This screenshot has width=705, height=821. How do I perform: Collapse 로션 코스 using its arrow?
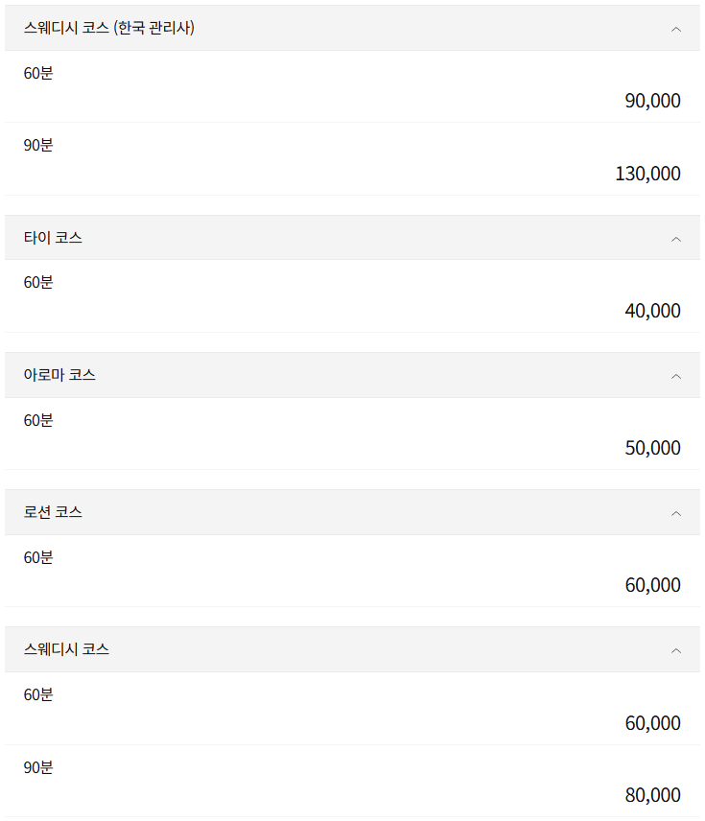pyautogui.click(x=676, y=512)
